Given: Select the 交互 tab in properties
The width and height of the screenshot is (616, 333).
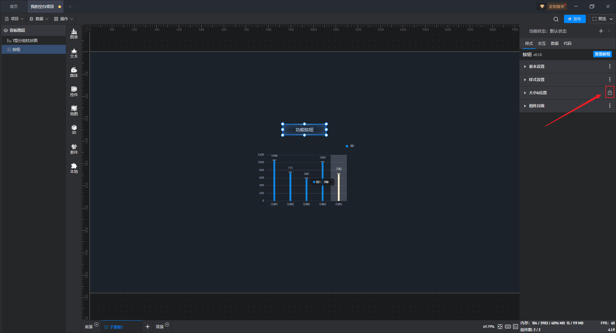Looking at the screenshot, I should (x=542, y=44).
